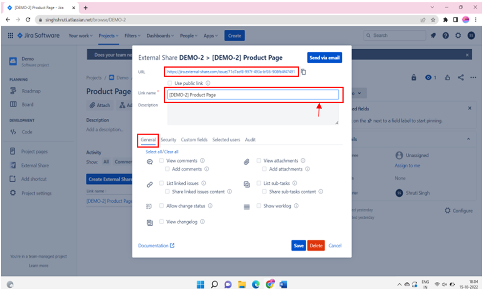Click info icon beside Show worklog
The width and height of the screenshot is (483, 290).
pyautogui.click(x=296, y=206)
